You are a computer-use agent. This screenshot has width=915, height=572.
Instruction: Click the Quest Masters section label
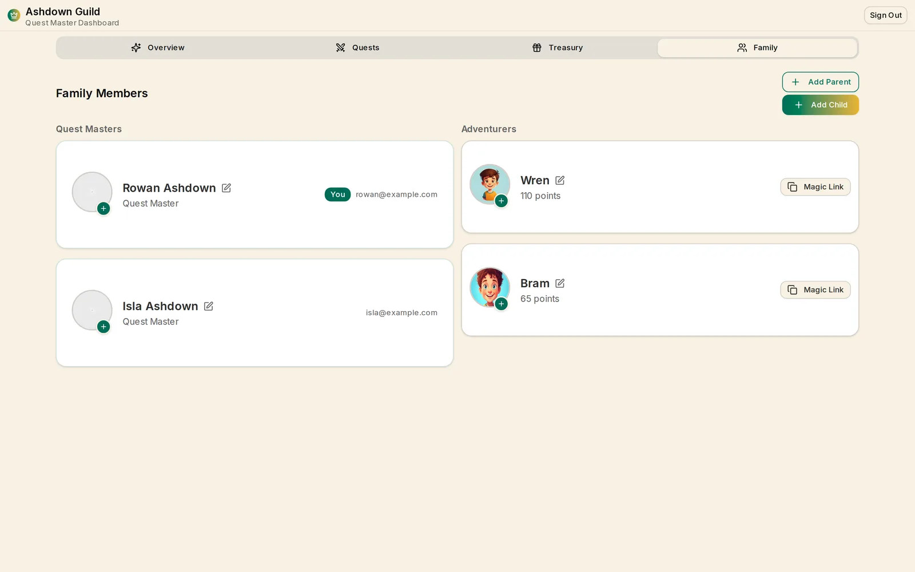tap(89, 129)
